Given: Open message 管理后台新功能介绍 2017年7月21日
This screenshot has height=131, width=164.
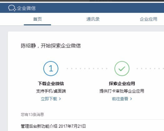Looking at the screenshot, I should point(53,126).
